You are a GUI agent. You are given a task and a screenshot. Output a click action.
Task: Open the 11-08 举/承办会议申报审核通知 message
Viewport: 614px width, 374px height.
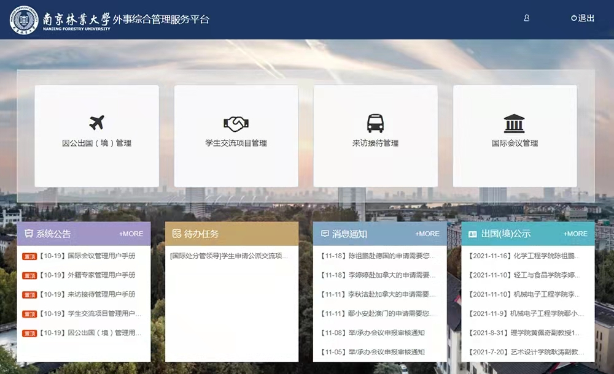coord(373,333)
